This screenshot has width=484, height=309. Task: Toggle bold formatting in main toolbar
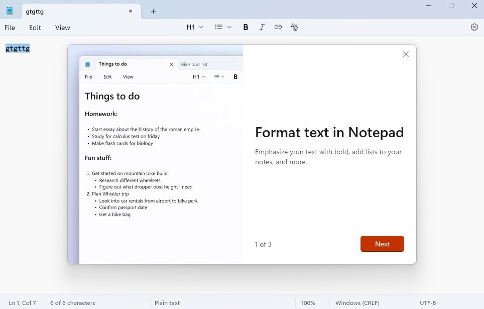(246, 27)
